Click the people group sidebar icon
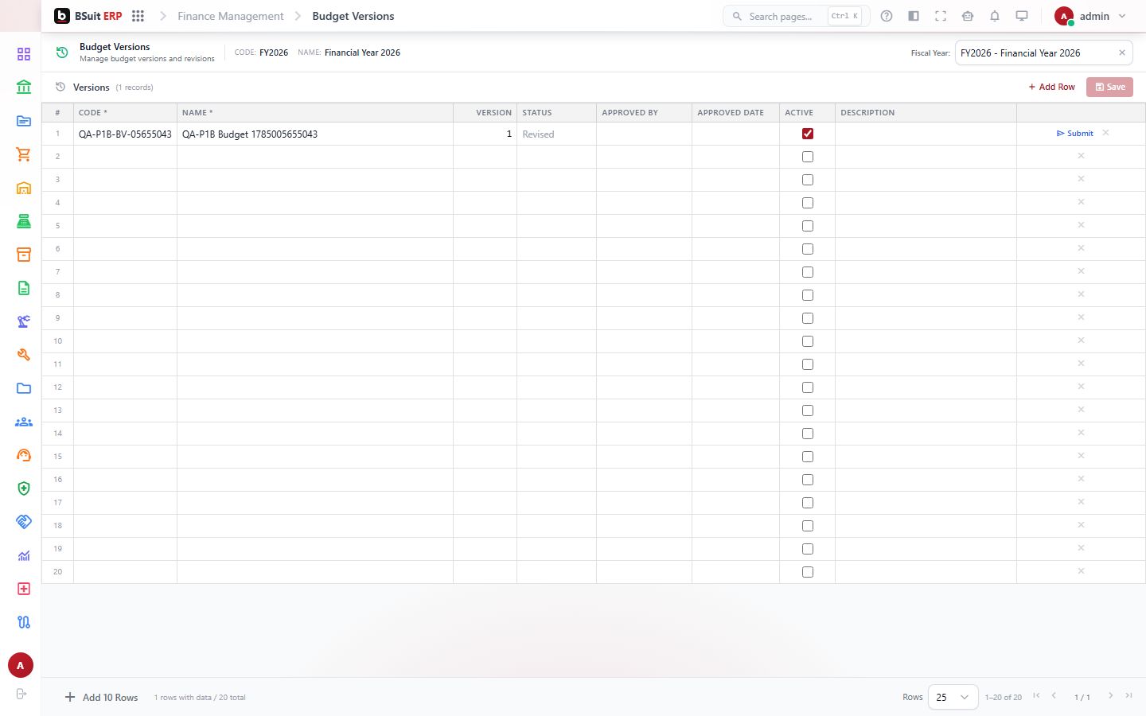This screenshot has height=716, width=1146. (x=24, y=422)
